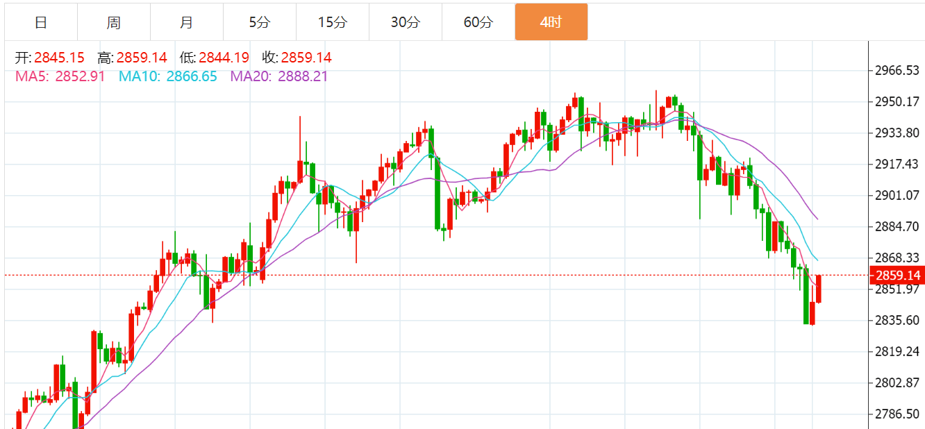Click the 2966.53 price axis label
This screenshot has width=925, height=429.
tap(898, 71)
